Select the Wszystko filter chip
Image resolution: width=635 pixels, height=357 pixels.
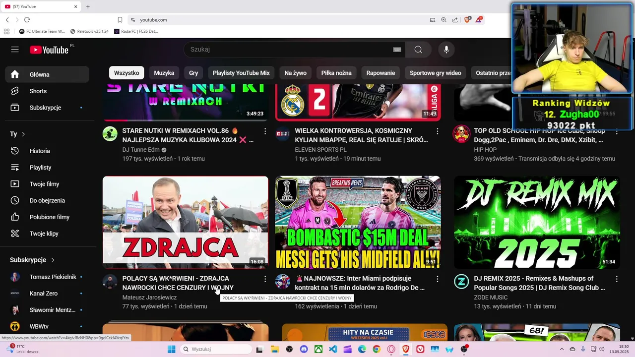tap(127, 73)
